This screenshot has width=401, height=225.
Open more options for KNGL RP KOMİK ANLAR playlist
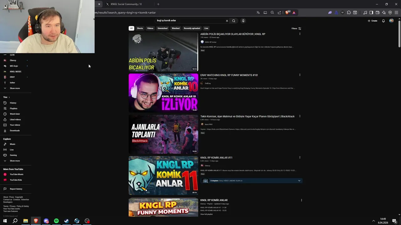click(301, 200)
